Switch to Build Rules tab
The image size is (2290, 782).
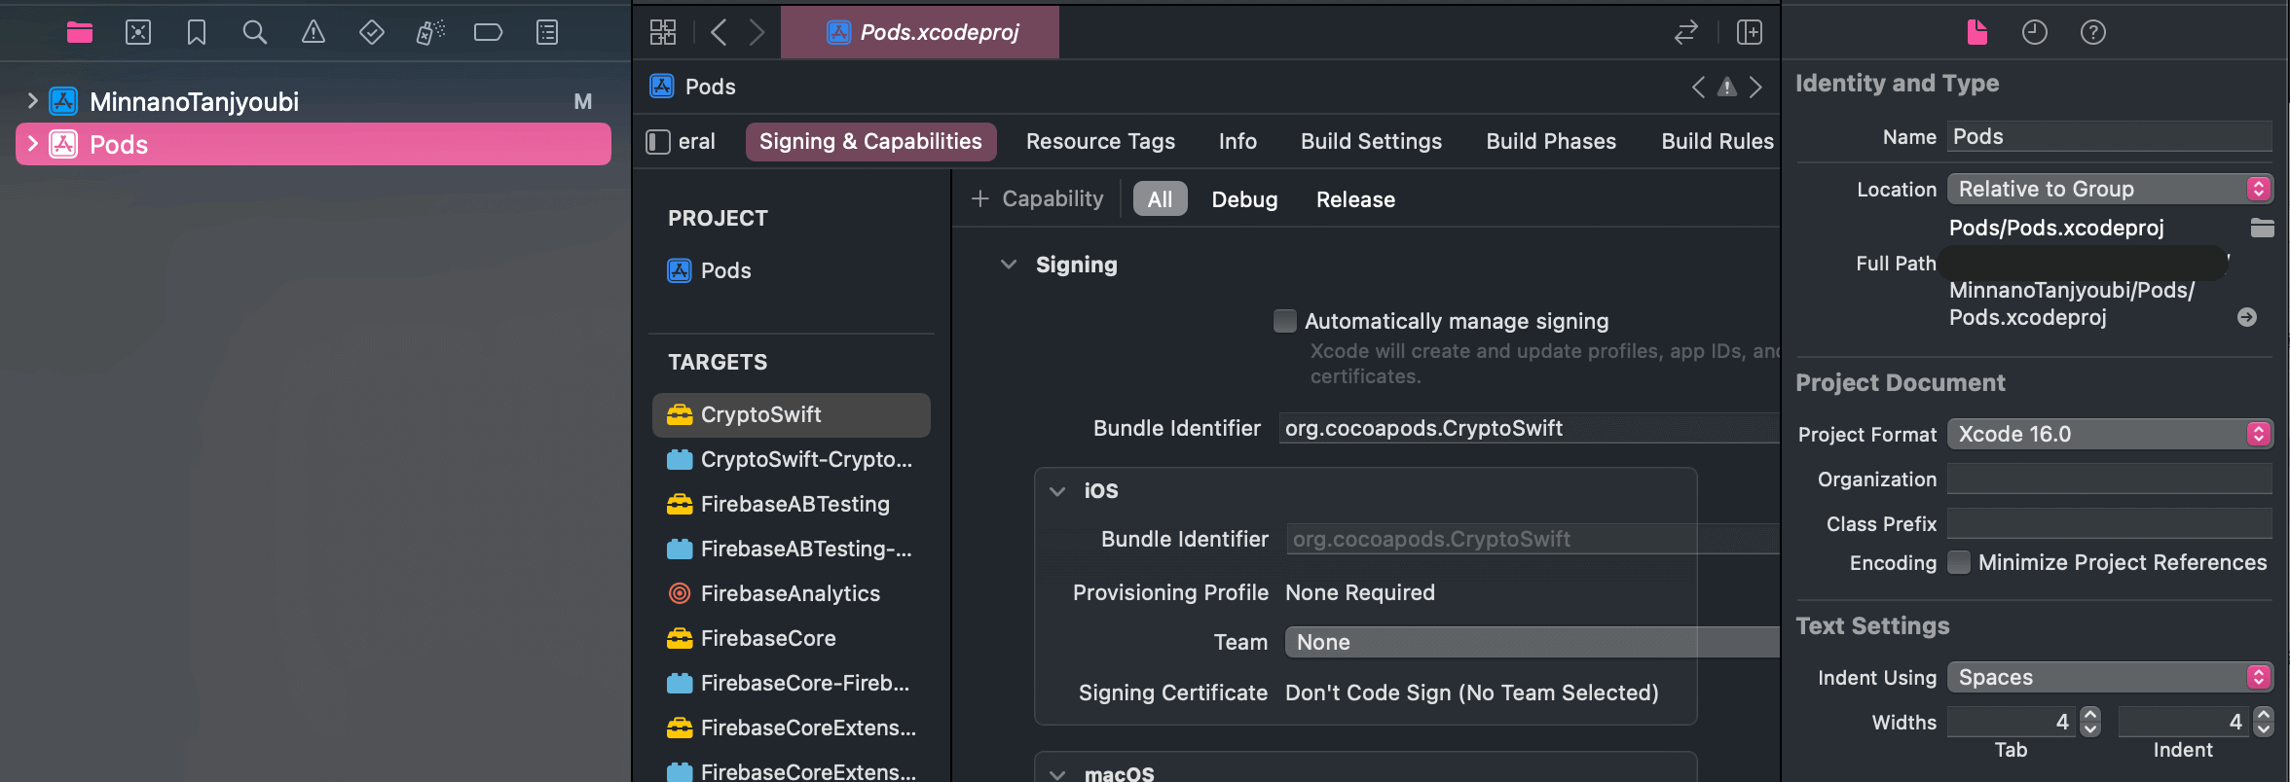point(1717,142)
